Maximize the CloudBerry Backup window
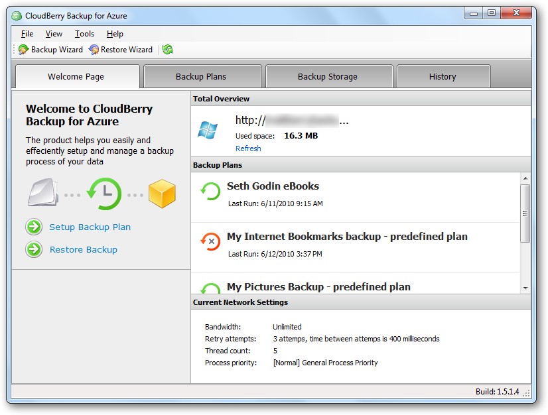This screenshot has height=415, width=548. coord(492,13)
